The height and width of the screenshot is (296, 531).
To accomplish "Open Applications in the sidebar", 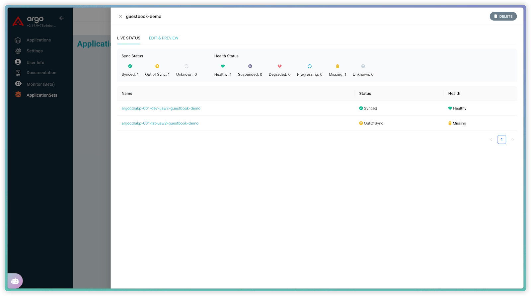I will (x=39, y=40).
